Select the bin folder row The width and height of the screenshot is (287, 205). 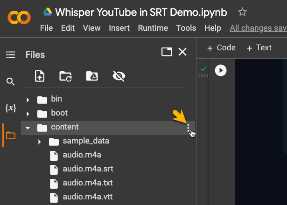pos(108,99)
